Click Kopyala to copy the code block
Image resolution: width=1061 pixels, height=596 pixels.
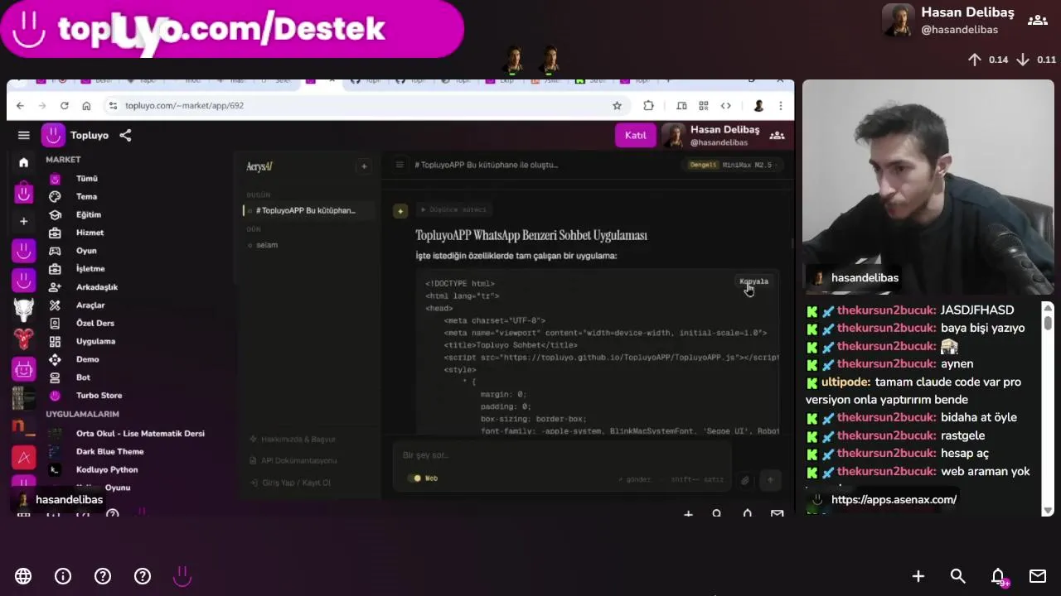pyautogui.click(x=754, y=281)
